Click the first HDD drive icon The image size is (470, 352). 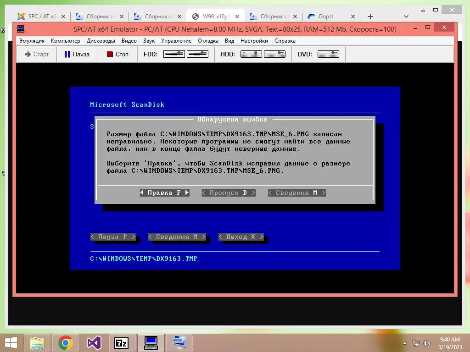[x=251, y=54]
